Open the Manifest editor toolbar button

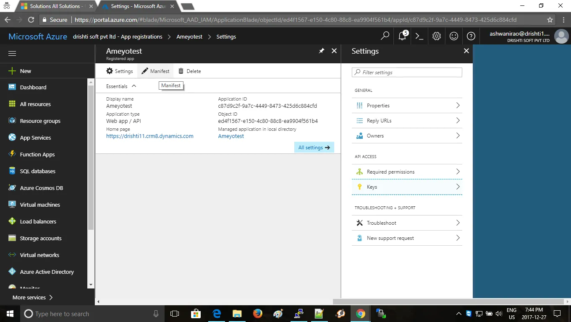tap(155, 71)
